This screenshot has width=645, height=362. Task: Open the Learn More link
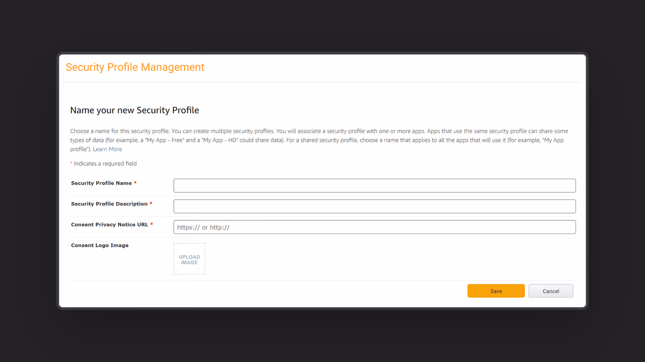(x=107, y=149)
